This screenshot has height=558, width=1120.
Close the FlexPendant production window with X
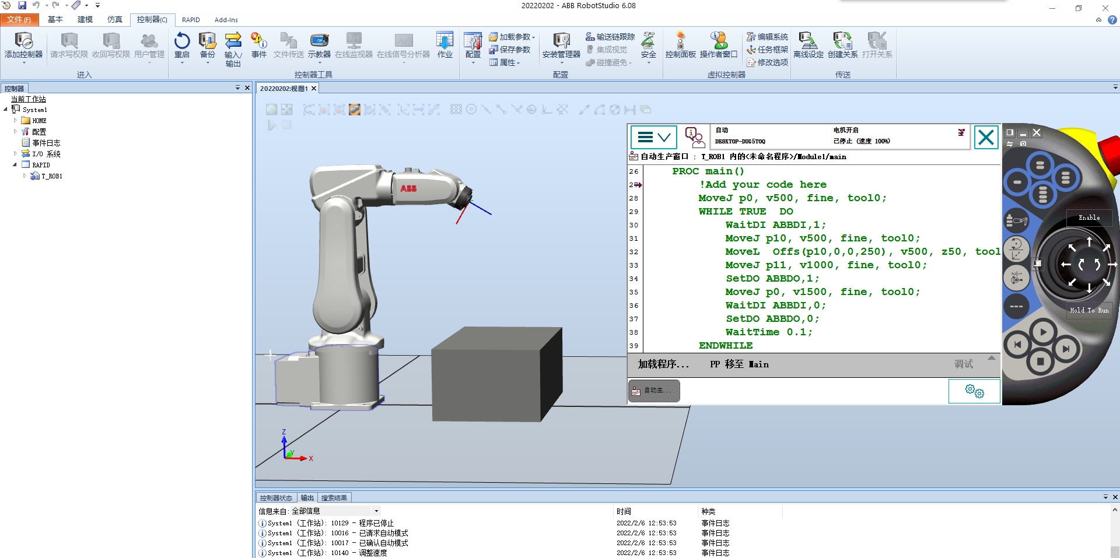coord(986,138)
